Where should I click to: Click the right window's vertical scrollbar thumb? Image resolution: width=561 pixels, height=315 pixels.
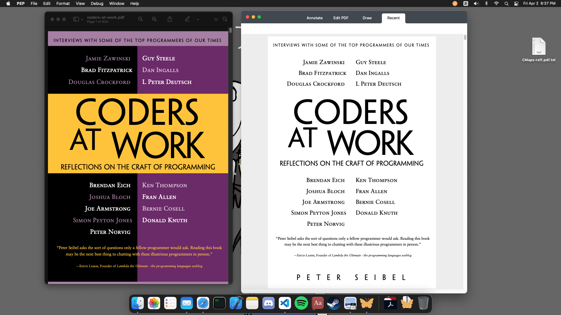point(465,37)
